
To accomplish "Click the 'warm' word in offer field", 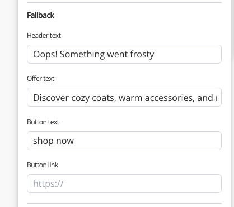I will (x=130, y=98).
